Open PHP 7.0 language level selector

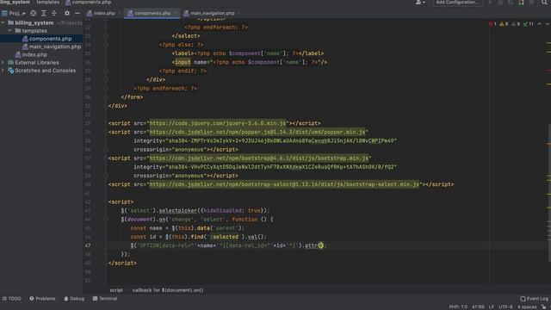tap(458, 307)
